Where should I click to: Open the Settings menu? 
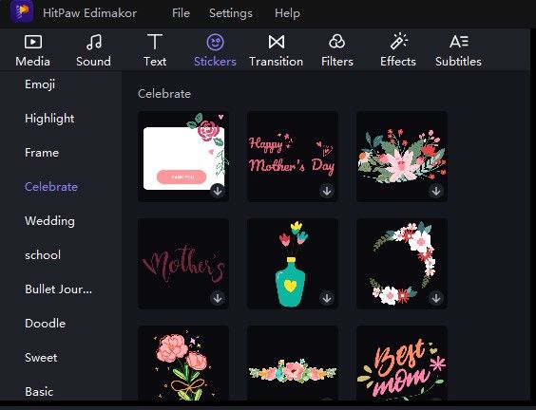tap(231, 13)
